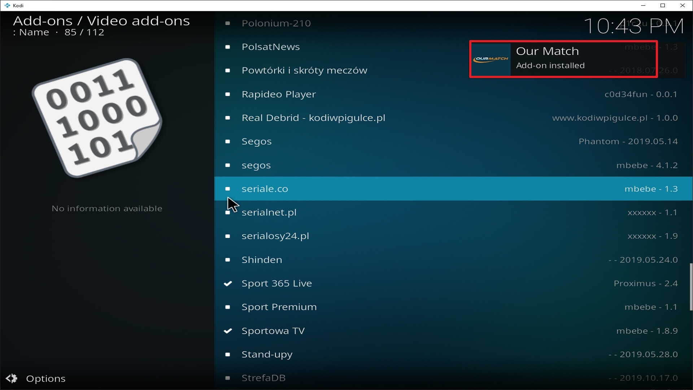Click mbebe - 1.8.9 version text
The width and height of the screenshot is (693, 390).
point(647,331)
